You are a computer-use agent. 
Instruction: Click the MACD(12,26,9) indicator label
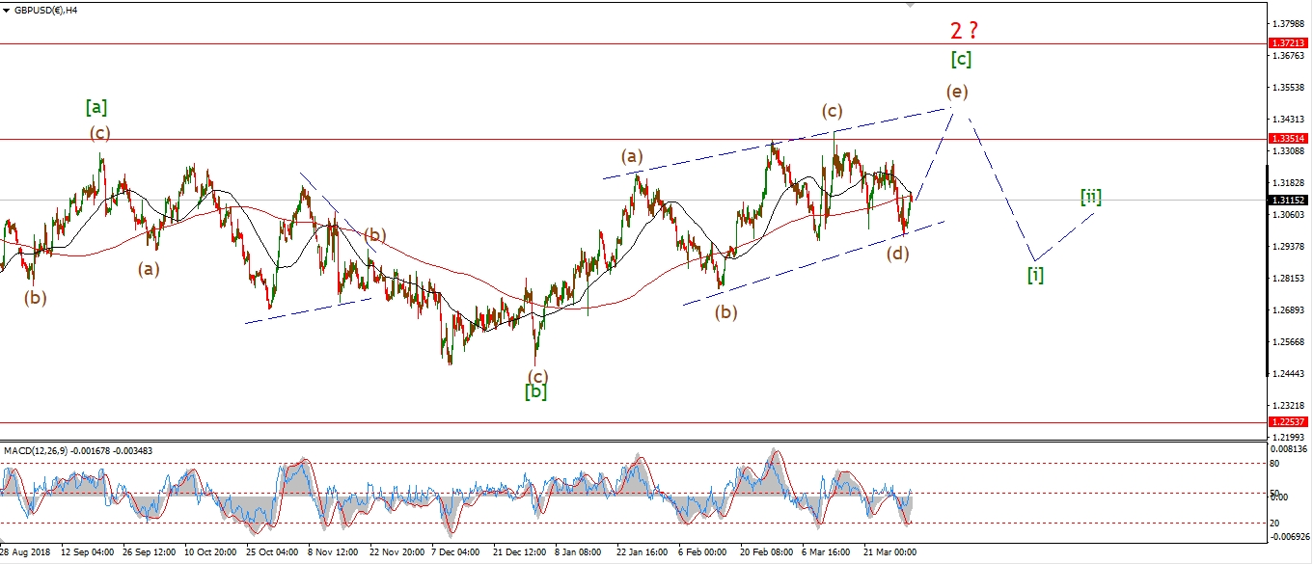point(40,451)
